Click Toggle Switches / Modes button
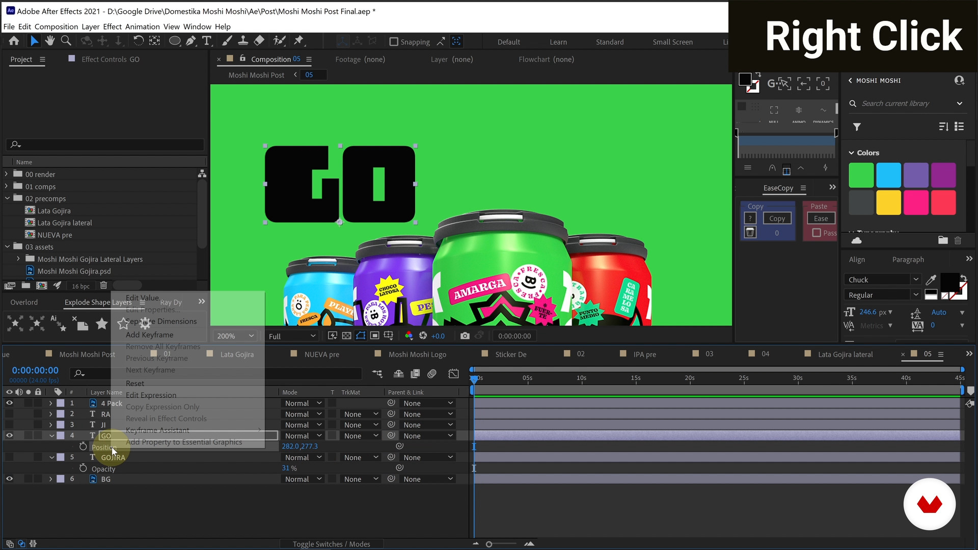The height and width of the screenshot is (550, 978). (331, 544)
